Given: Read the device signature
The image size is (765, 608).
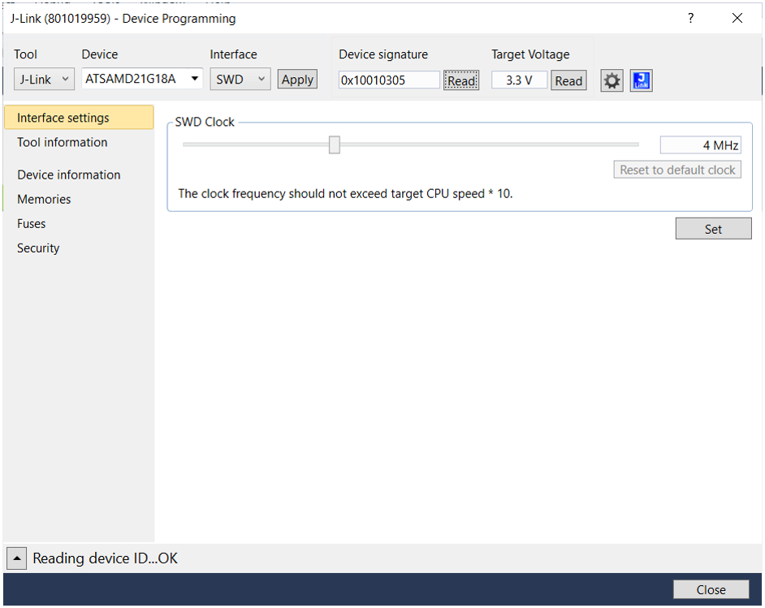Looking at the screenshot, I should click(461, 80).
